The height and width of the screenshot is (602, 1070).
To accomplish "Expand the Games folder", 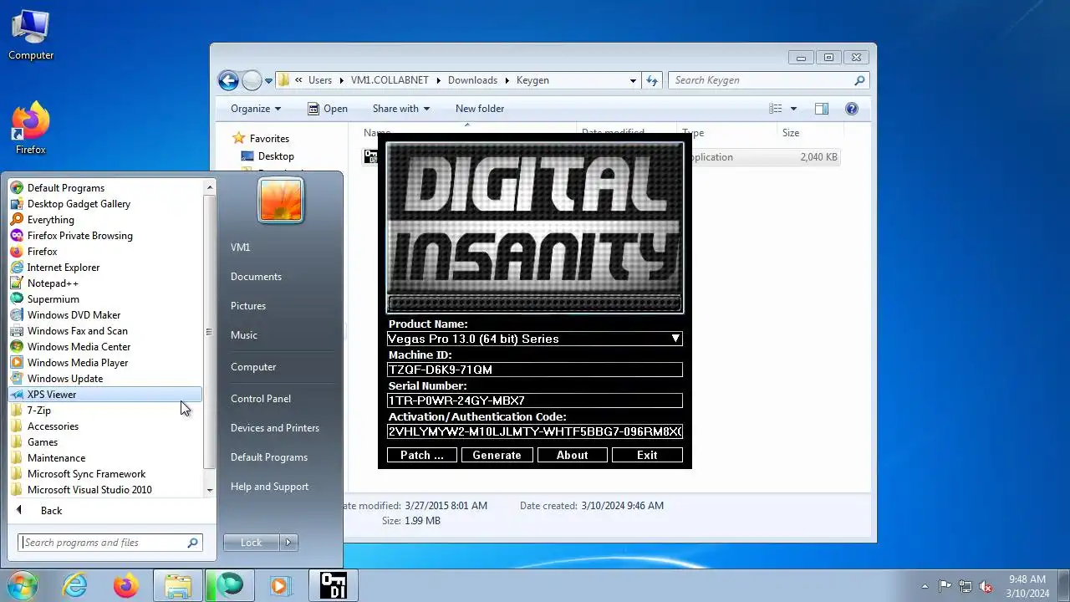I will 105,442.
